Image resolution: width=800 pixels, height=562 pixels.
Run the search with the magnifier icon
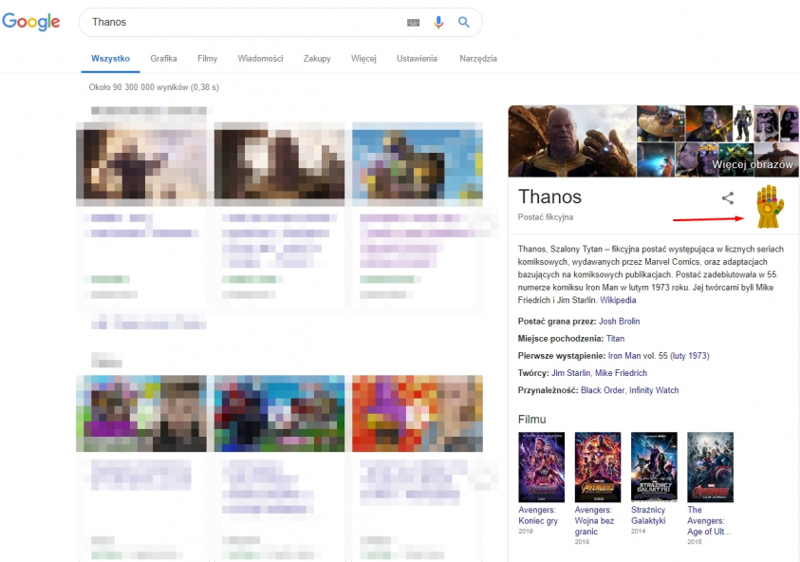464,21
